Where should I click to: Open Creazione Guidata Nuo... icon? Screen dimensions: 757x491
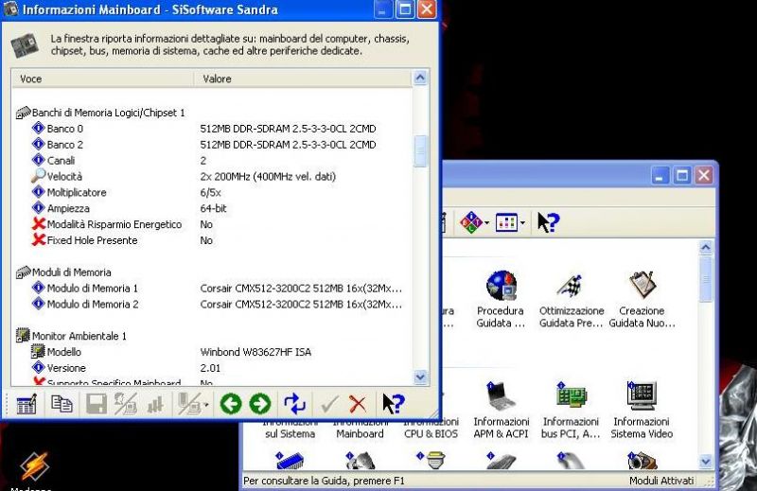point(642,299)
